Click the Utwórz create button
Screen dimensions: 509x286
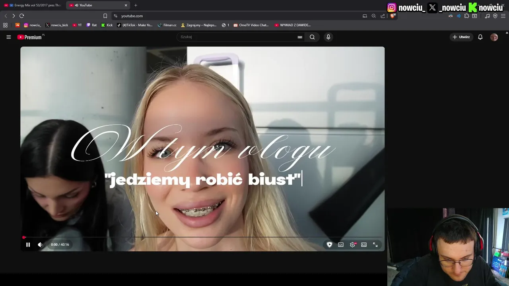pyautogui.click(x=461, y=37)
